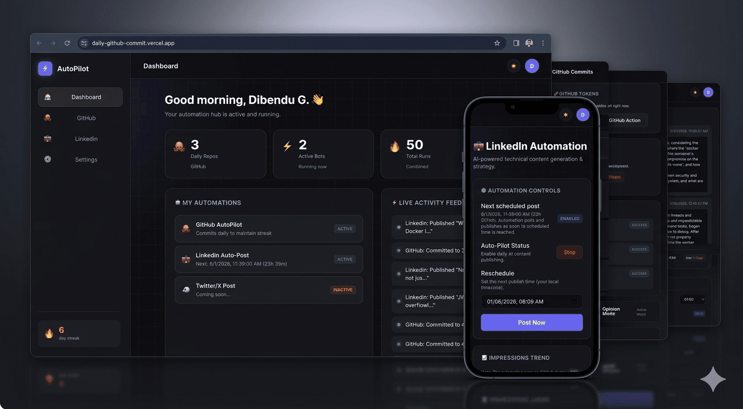Click the bird icon on the Twitter/X Post row

point(186,290)
